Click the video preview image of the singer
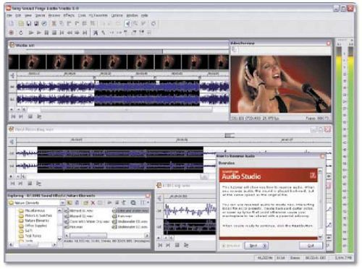Screen dimensions: 362x269 point(281,85)
